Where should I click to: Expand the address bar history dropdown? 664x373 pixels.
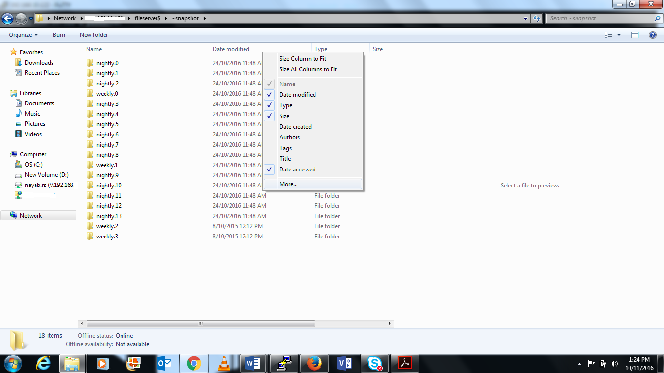click(x=526, y=18)
